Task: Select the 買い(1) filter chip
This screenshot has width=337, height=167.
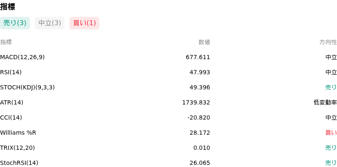Action: point(85,23)
